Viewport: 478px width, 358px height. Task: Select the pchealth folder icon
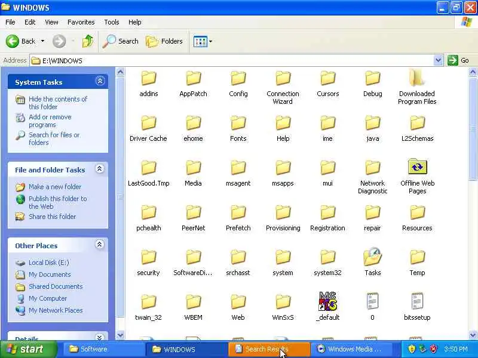(x=148, y=213)
